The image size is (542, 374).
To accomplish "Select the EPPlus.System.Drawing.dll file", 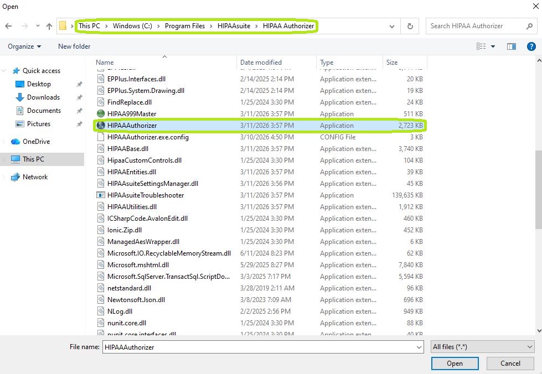I will [x=146, y=91].
